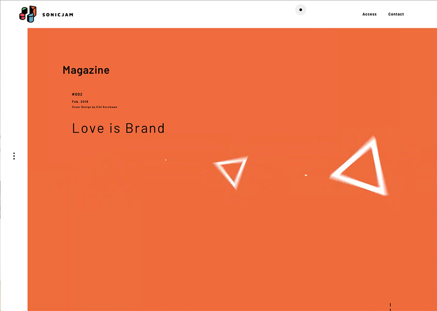The height and width of the screenshot is (311, 437).
Task: Open the three-dot vertical menu on left
Action: click(x=14, y=156)
